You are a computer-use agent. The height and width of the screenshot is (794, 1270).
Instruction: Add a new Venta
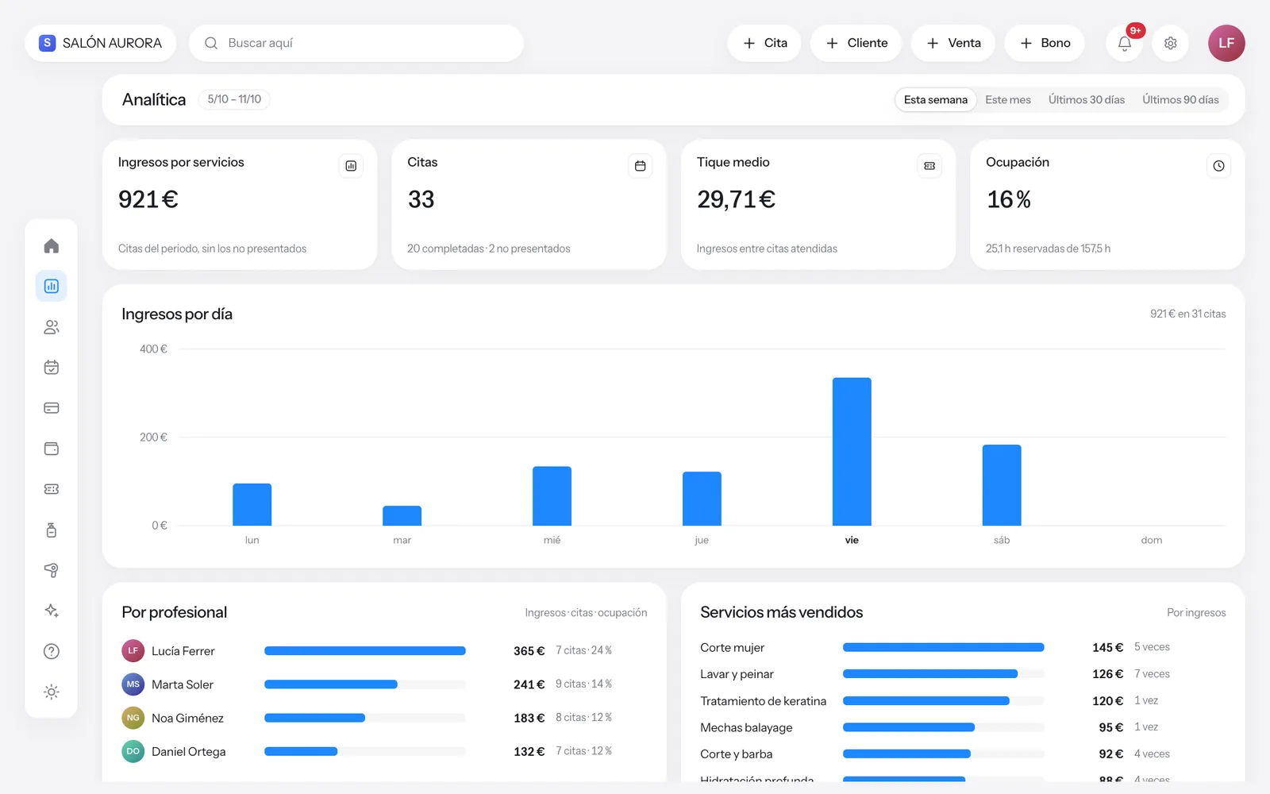click(x=953, y=43)
